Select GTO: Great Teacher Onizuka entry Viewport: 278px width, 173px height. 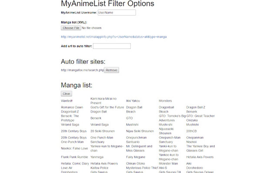200,118
